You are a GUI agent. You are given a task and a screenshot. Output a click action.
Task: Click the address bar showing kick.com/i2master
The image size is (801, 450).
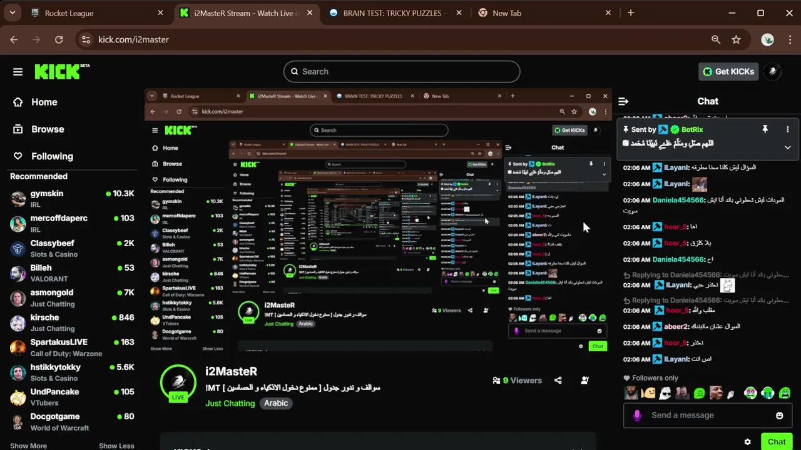coord(400,39)
